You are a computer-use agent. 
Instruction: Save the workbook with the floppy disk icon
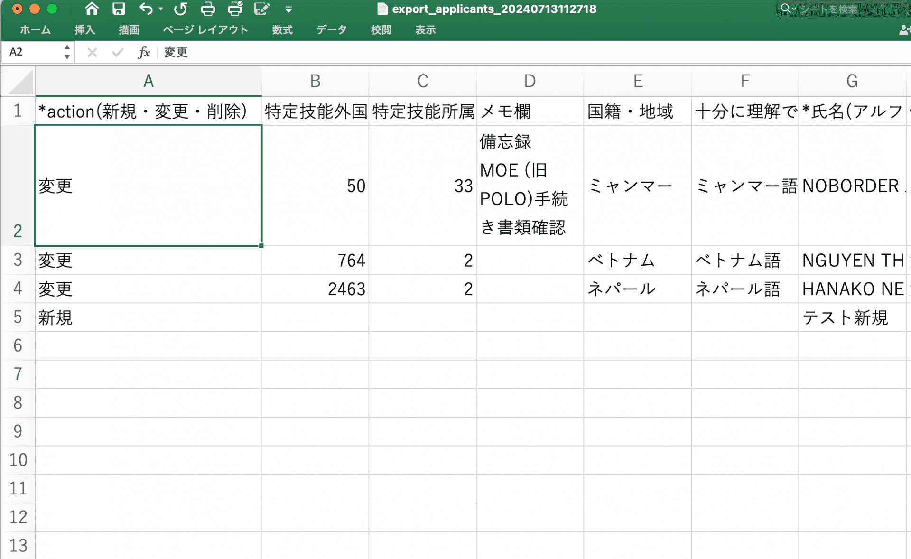point(118,9)
